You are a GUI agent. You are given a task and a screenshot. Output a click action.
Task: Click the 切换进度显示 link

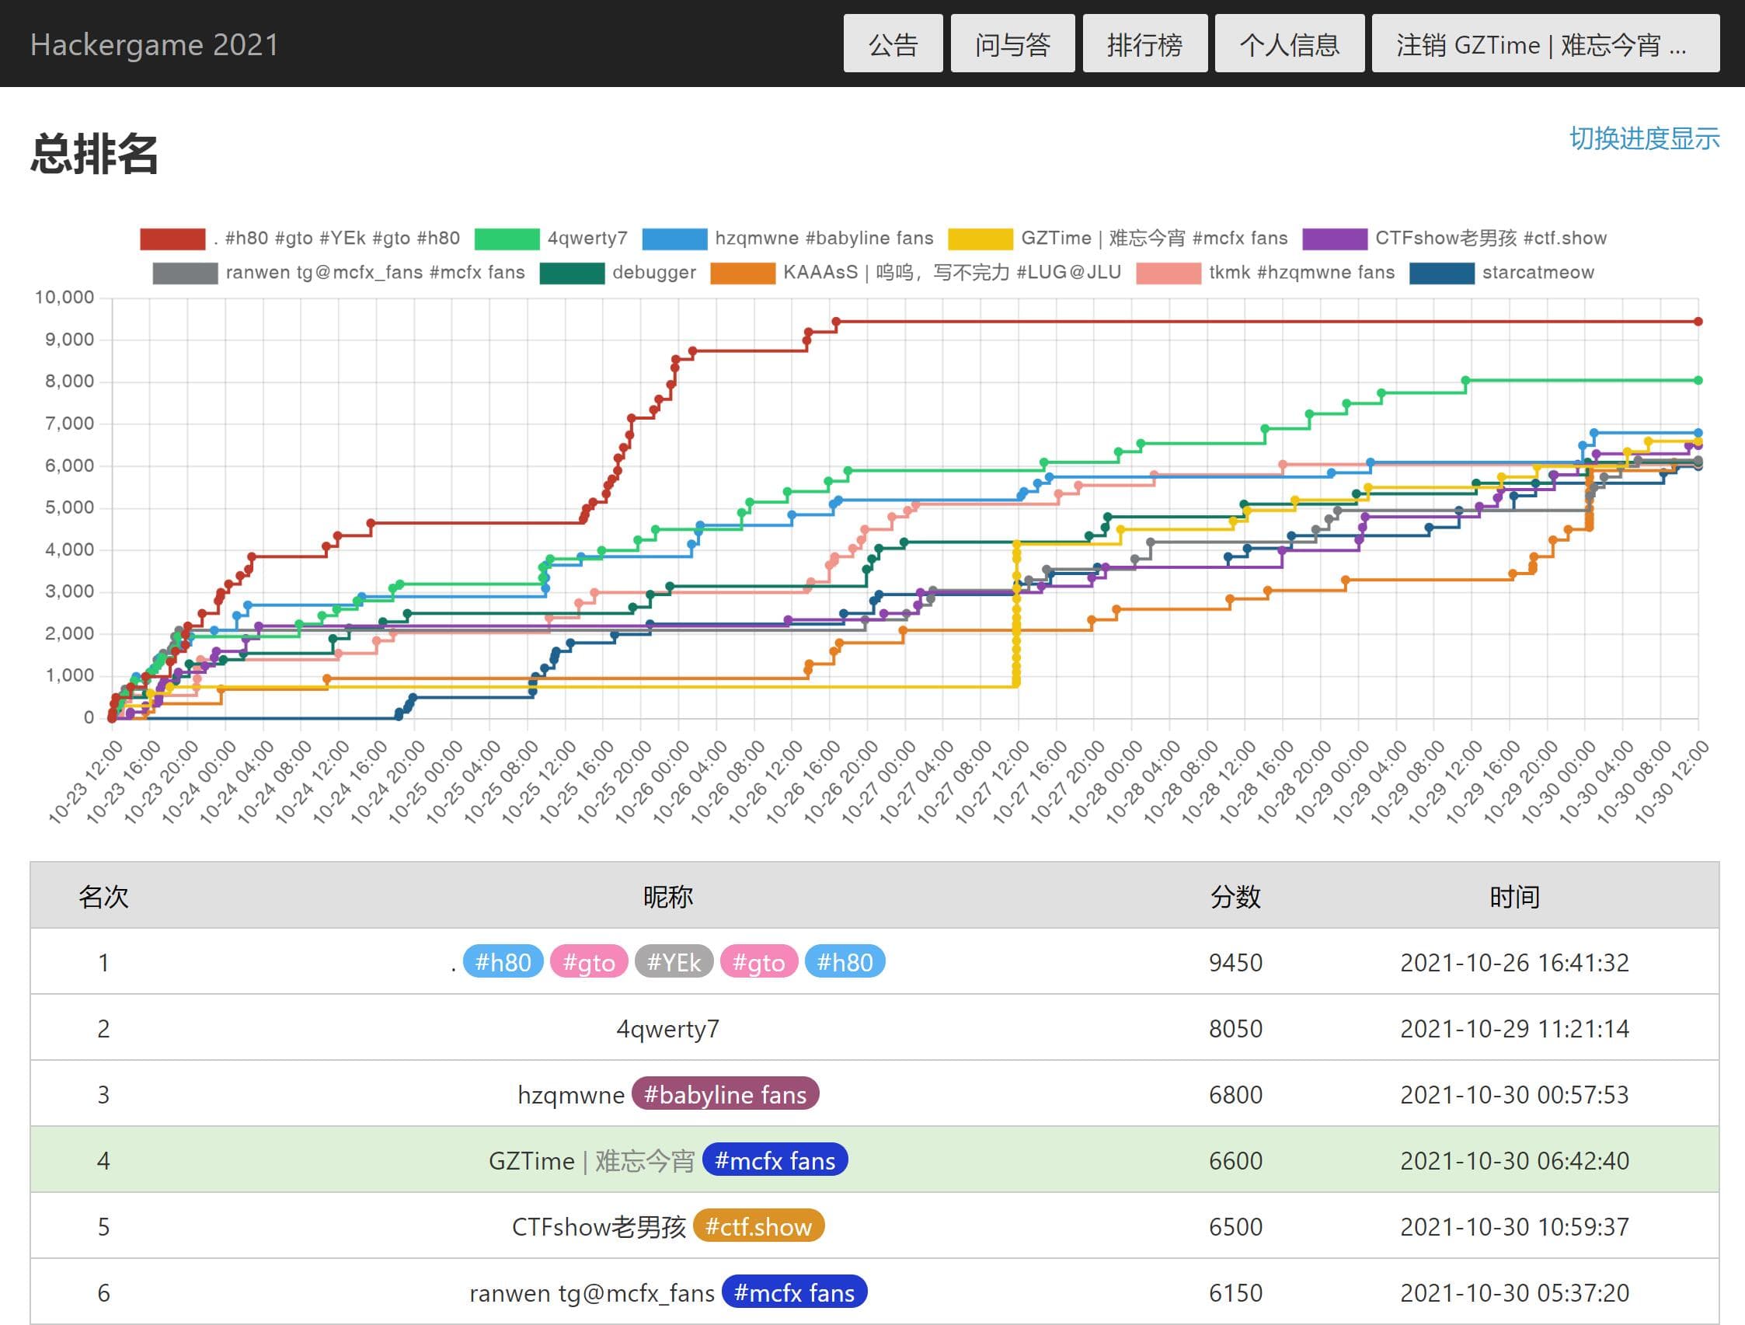tap(1644, 138)
